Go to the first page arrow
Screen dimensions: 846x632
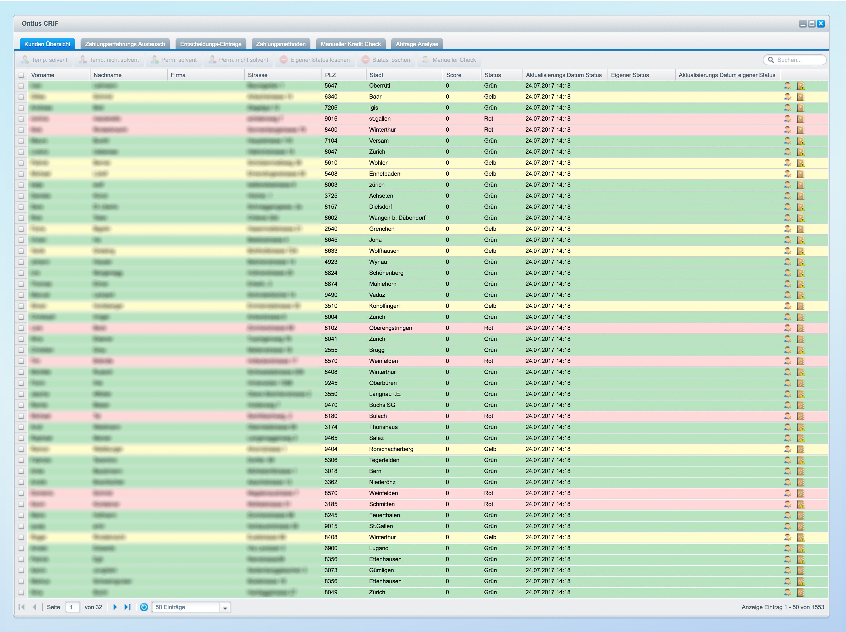tap(22, 607)
